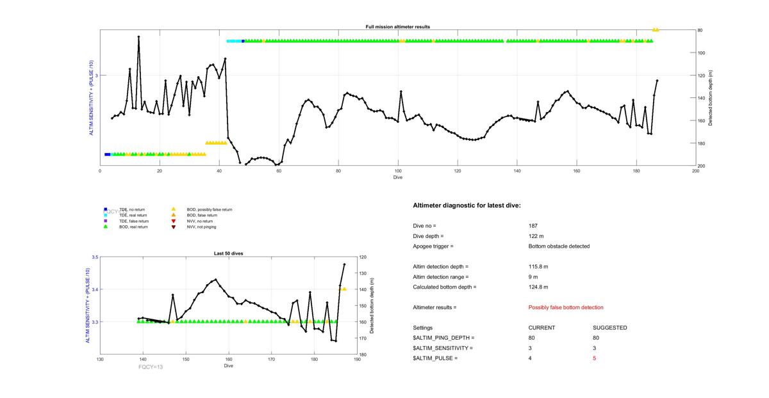Screen dimensions: 769x398
Task: Click the 'Settings' column header
Action: (423, 328)
